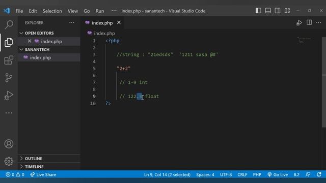Click the '// 1-9 int' comment
This screenshot has width=326, height=183.
(x=133, y=82)
